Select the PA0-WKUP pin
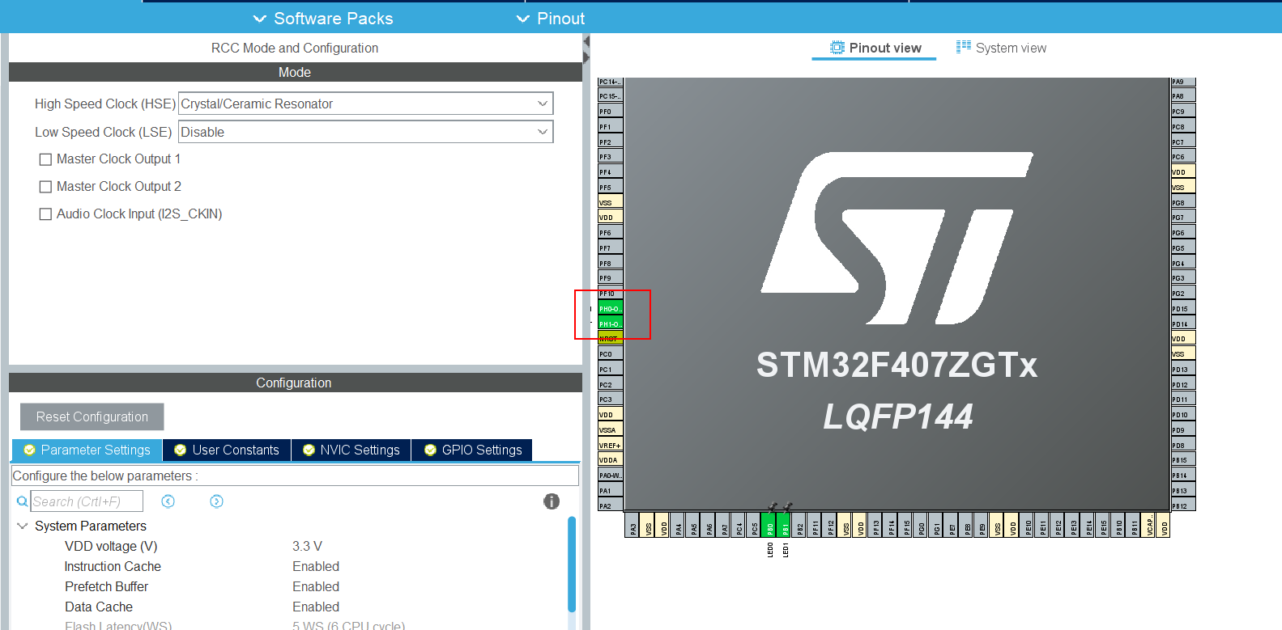Image resolution: width=1282 pixels, height=630 pixels. tap(611, 475)
